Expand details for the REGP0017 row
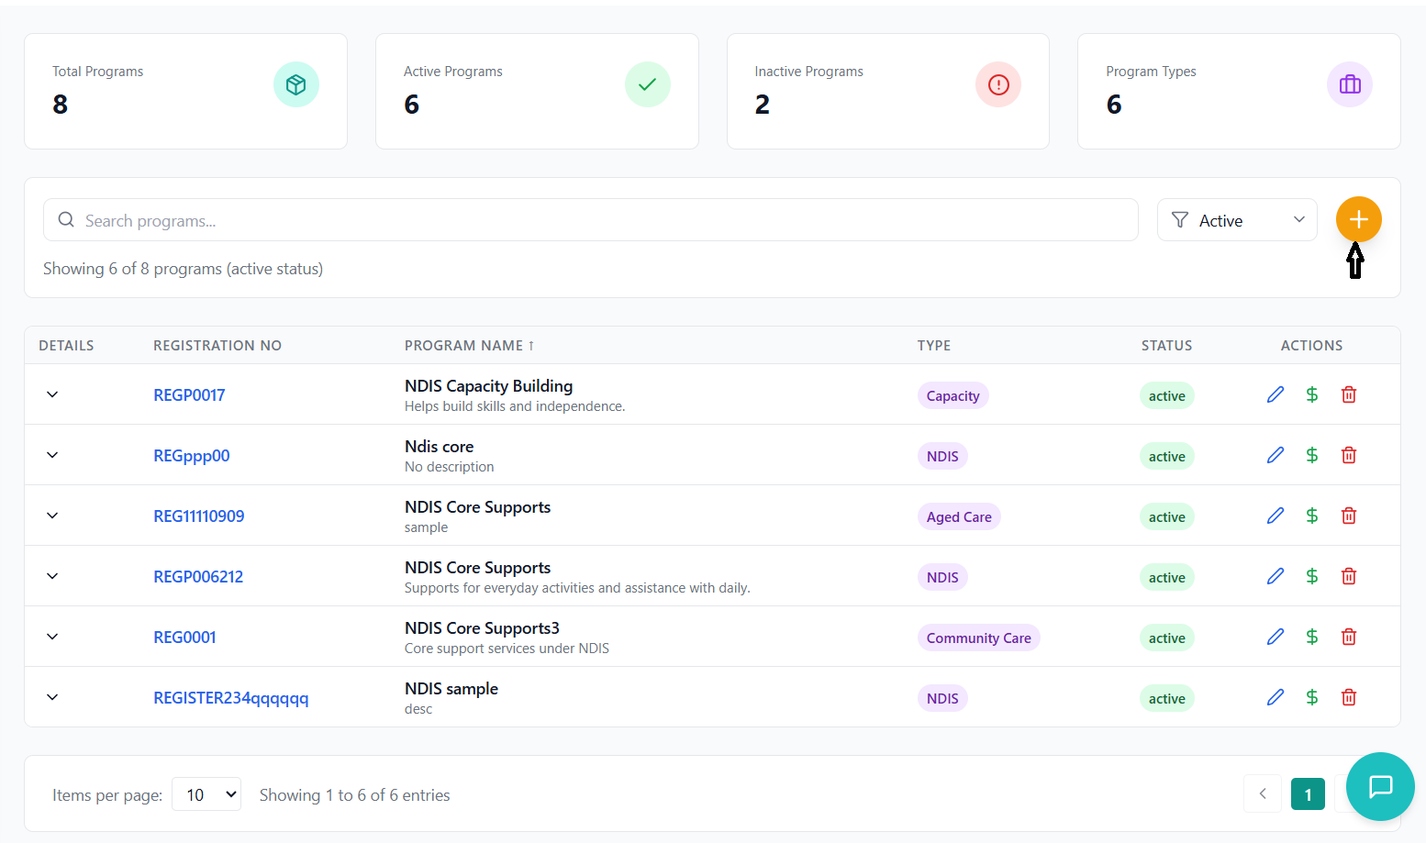Image resolution: width=1426 pixels, height=843 pixels. pyautogui.click(x=52, y=394)
